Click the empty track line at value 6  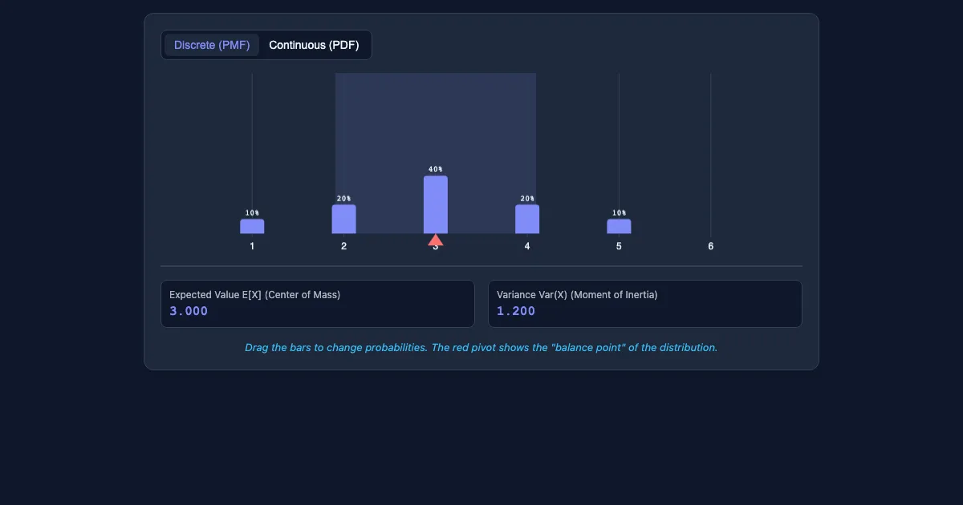click(710, 154)
